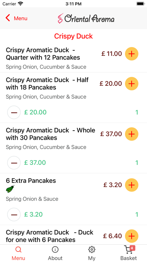Tap the 6 Extra Pancakes item name

(31, 181)
